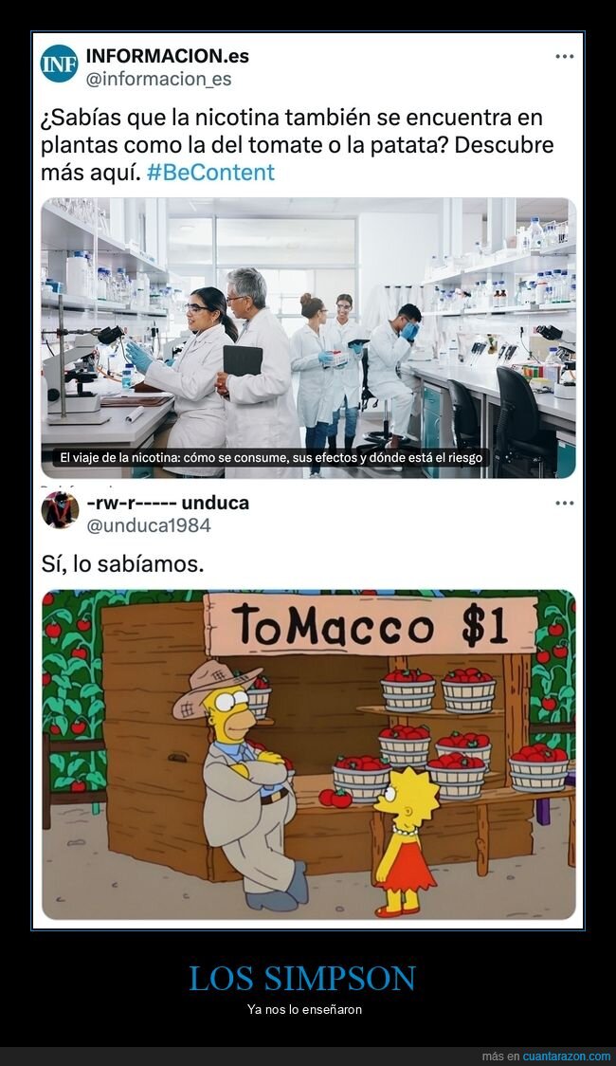Open the -rw-r----- unduca account name
Viewport: 616px width, 1066px height.
click(168, 503)
